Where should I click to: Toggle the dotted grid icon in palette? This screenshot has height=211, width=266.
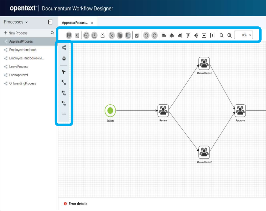[64, 114]
